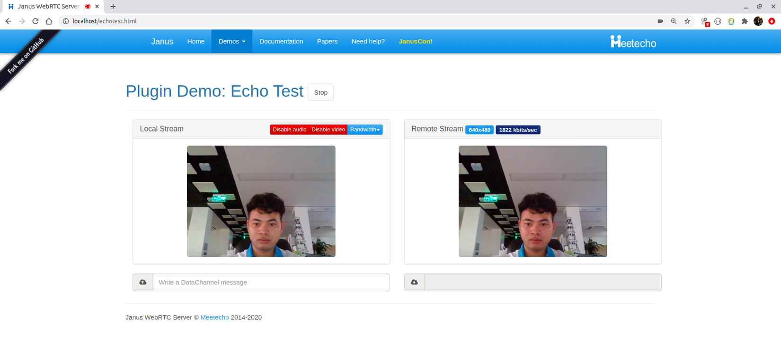Expand the Bandwidth dropdown

click(x=365, y=130)
